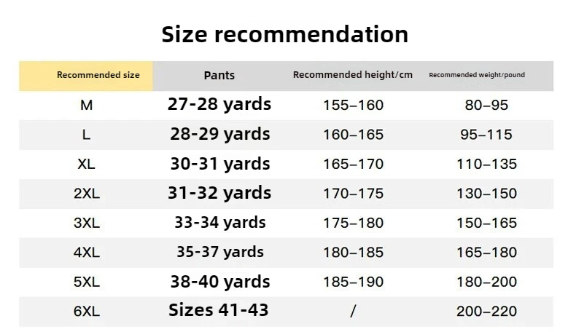Image resolution: width=576 pixels, height=332 pixels.
Task: Click the 27-28 yards pants cell
Action: click(x=219, y=104)
